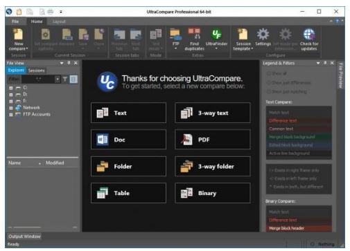Expand the C: drive node
Screen dimensions: 350x251
click(11, 88)
